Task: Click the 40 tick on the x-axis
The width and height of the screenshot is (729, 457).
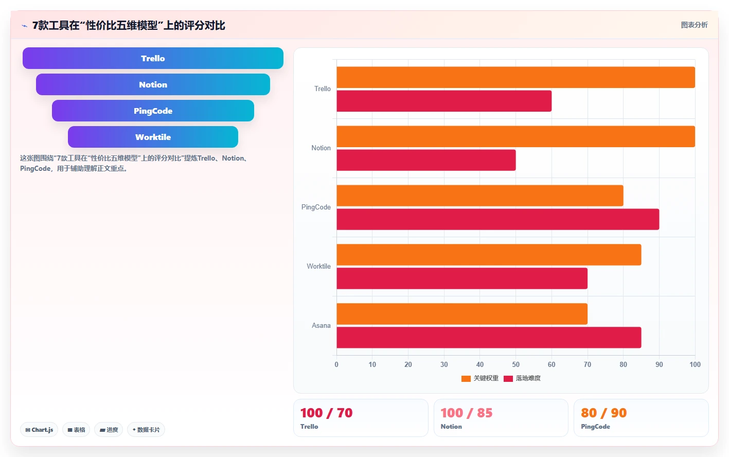Action: (480, 364)
